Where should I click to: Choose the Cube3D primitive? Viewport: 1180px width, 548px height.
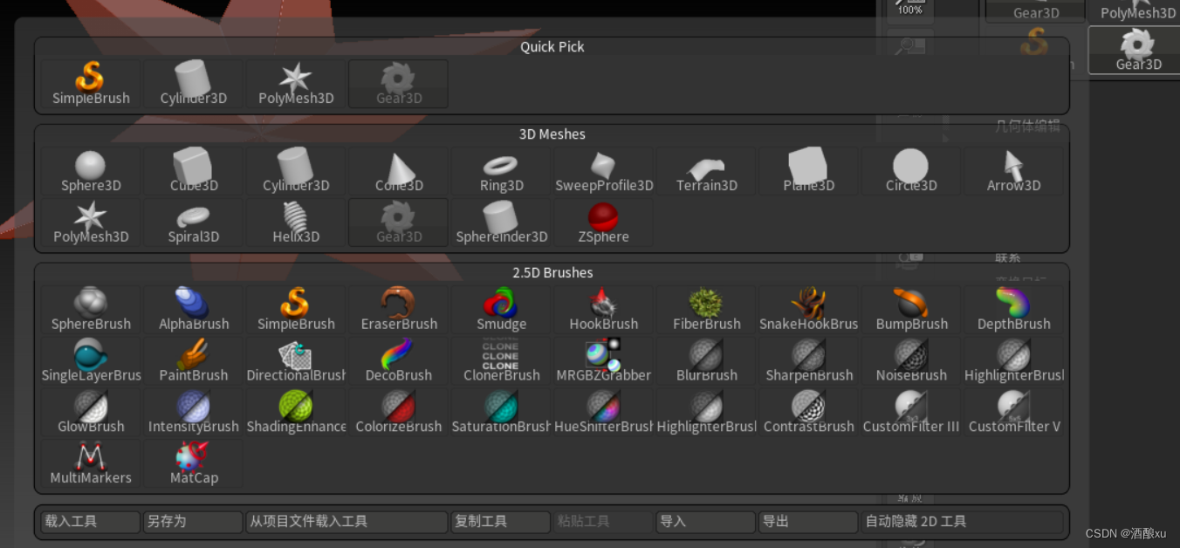coord(193,172)
